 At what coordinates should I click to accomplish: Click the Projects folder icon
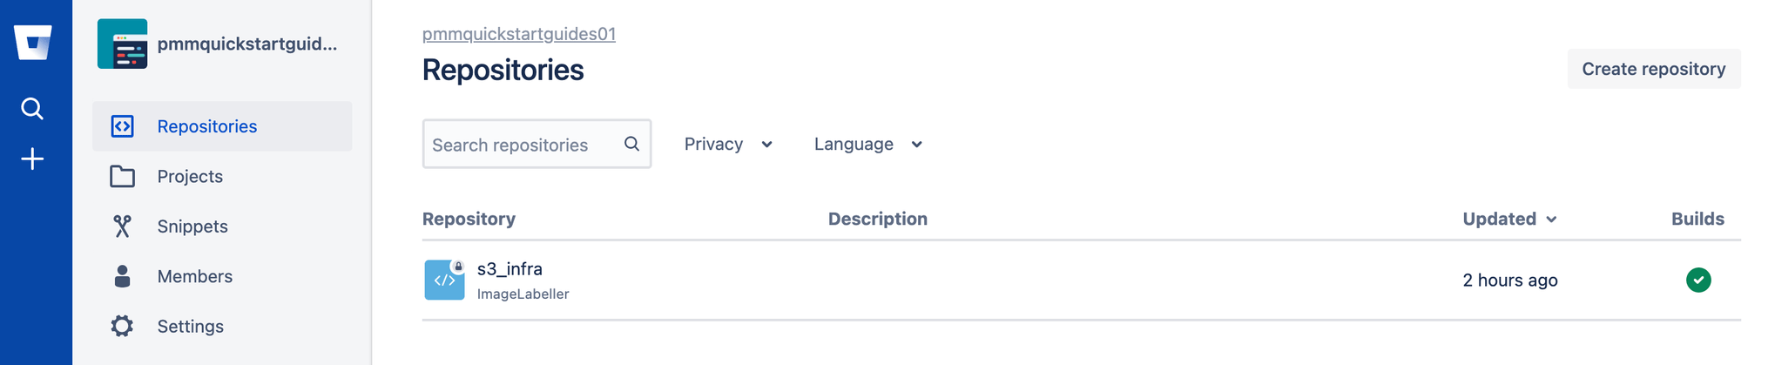click(122, 176)
